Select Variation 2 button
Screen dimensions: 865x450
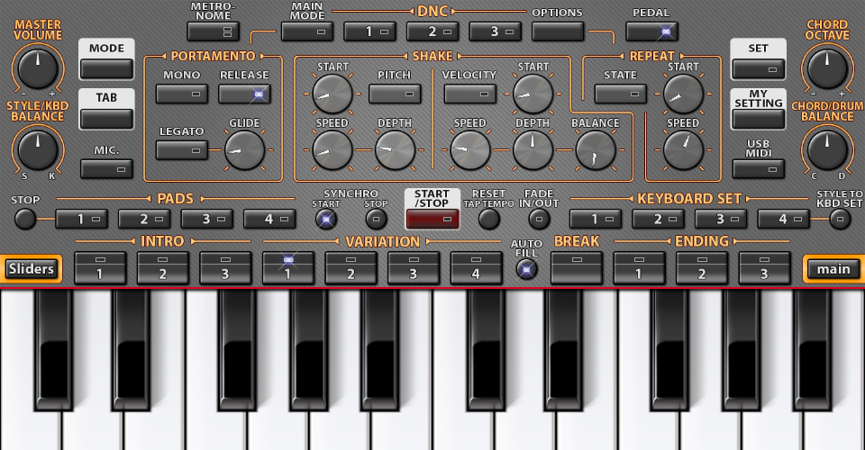pyautogui.click(x=351, y=267)
